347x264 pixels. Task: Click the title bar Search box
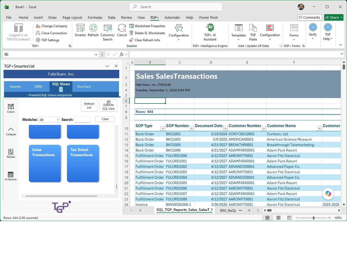(176, 7)
